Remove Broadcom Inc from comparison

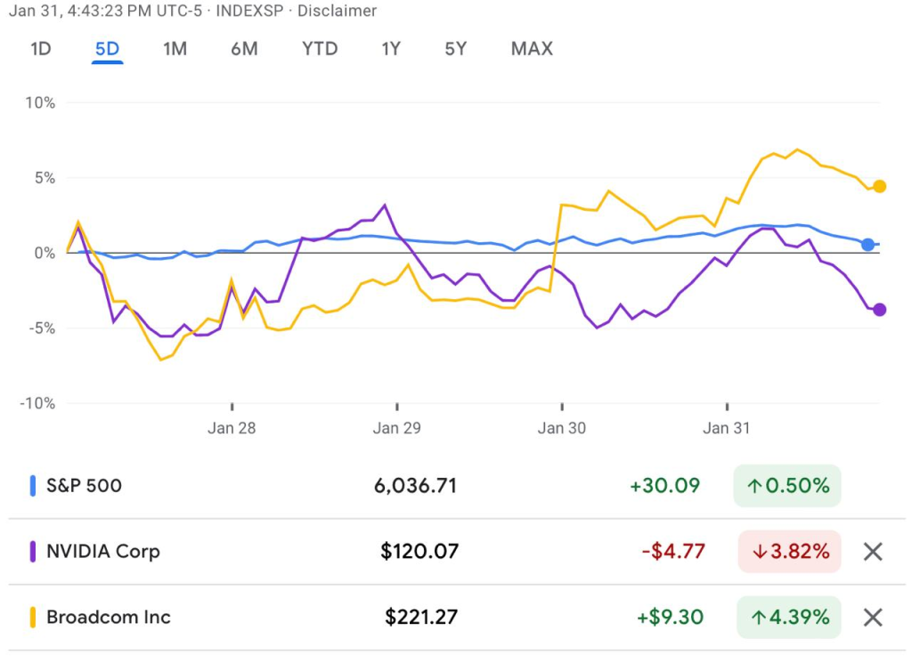point(873,618)
